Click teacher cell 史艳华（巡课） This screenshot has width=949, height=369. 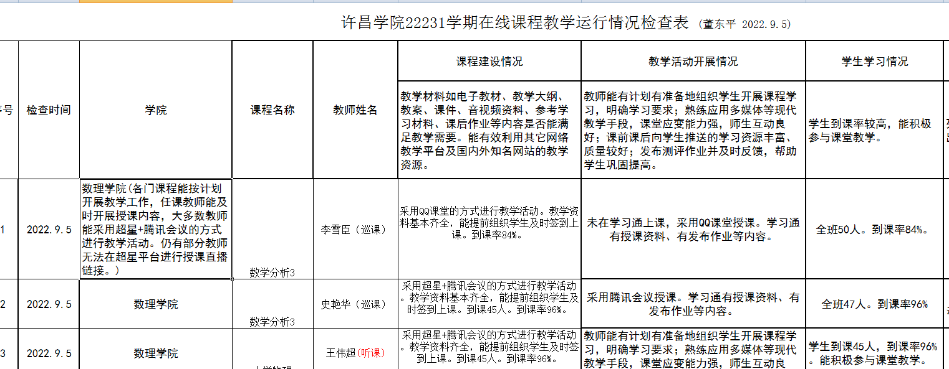tap(355, 304)
